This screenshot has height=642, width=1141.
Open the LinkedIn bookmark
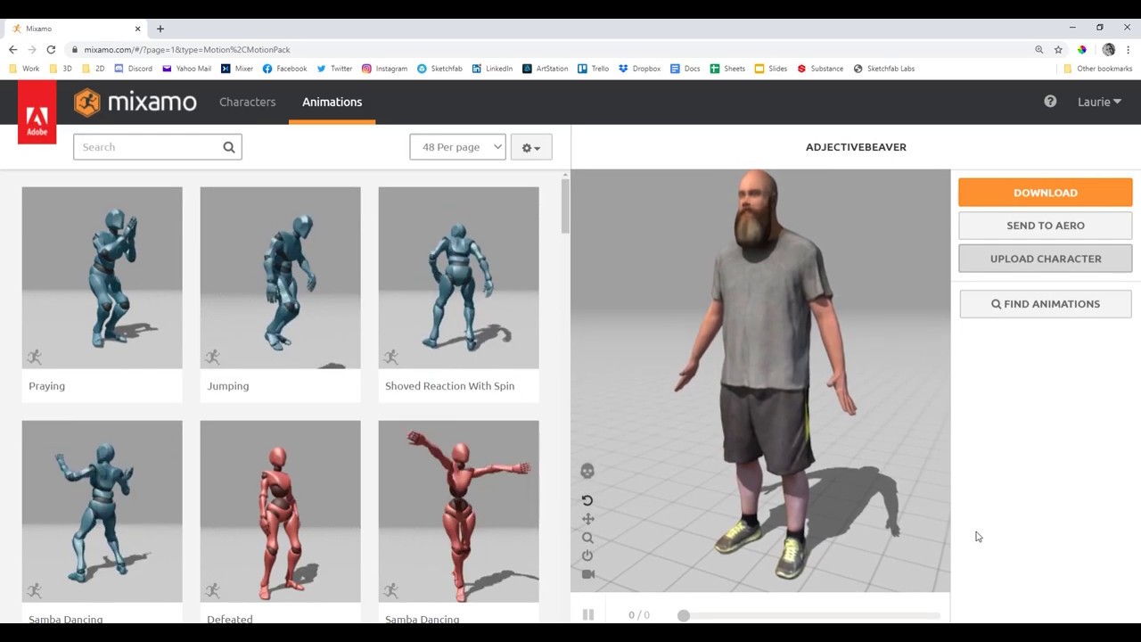492,69
